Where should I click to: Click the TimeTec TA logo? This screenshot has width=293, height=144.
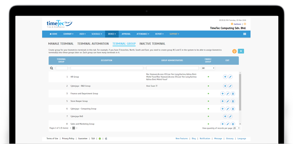[x=59, y=24]
